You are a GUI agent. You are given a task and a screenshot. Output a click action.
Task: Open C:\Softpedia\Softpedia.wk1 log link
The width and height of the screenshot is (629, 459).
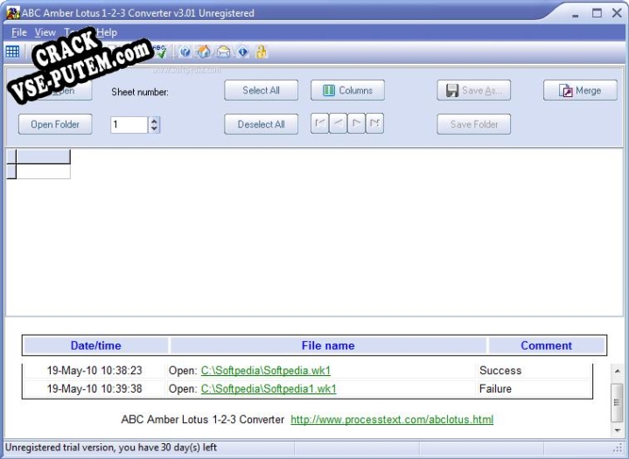tap(266, 371)
